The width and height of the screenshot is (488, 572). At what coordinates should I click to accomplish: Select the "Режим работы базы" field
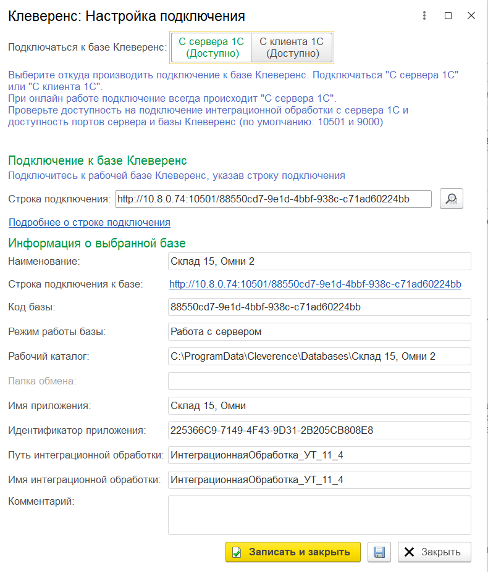[319, 331]
